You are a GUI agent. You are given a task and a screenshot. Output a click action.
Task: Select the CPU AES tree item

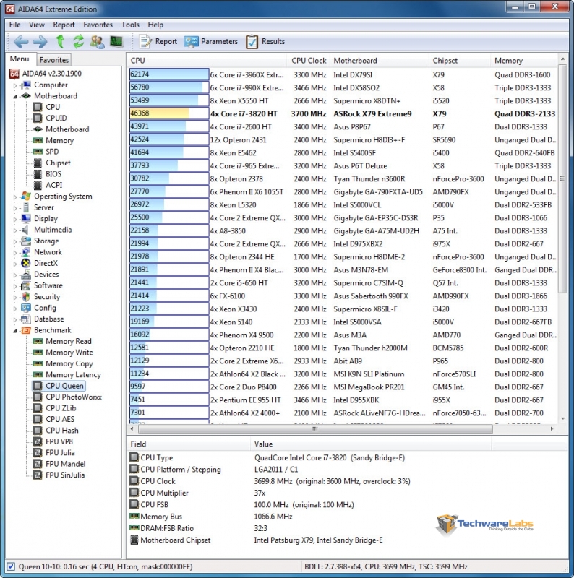click(x=60, y=419)
